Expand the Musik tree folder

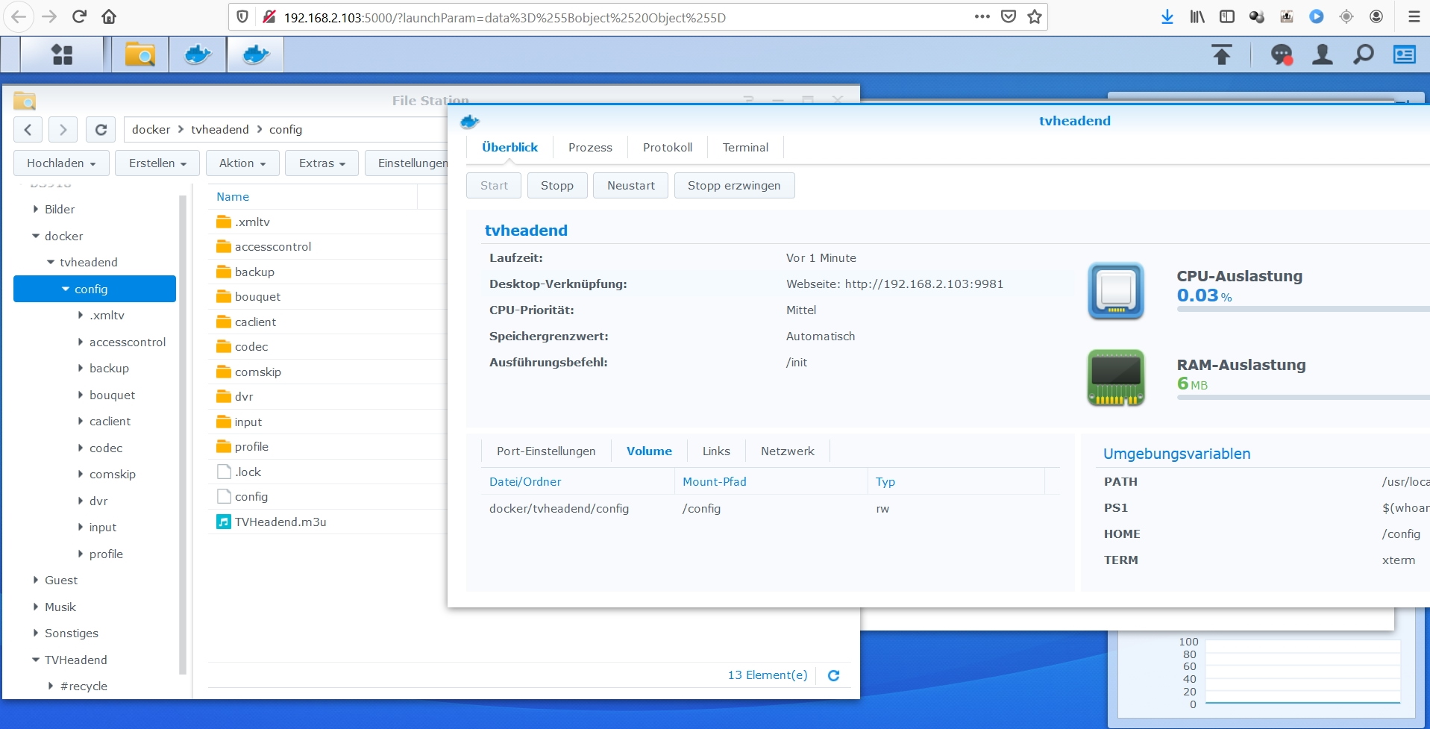coord(35,607)
